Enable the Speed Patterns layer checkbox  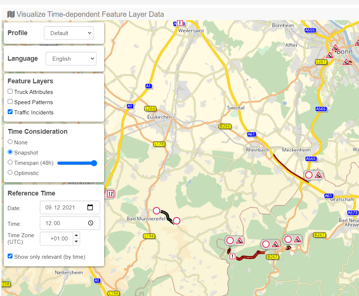[x=10, y=102]
